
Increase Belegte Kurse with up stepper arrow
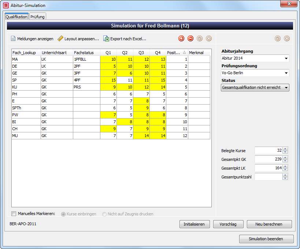tap(285, 149)
